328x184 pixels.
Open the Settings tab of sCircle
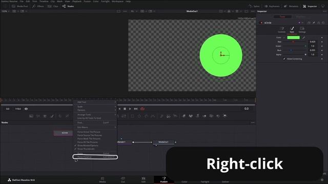pyautogui.click(x=302, y=30)
